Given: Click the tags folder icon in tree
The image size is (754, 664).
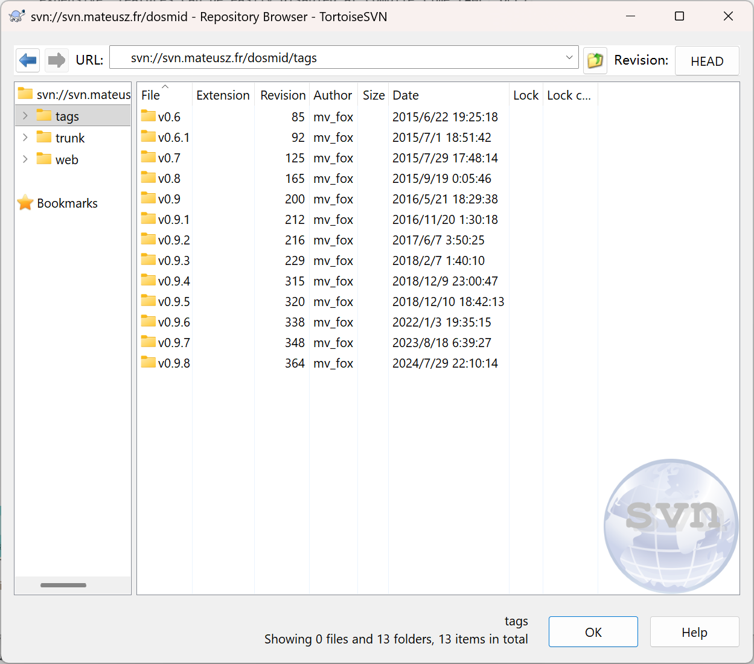Looking at the screenshot, I should click(44, 115).
